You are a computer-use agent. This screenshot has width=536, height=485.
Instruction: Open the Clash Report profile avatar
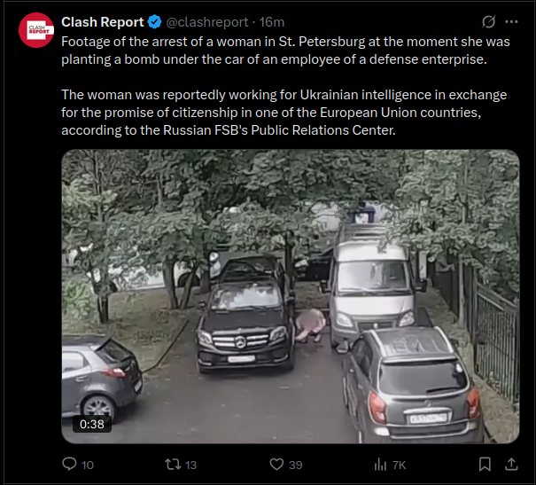[x=36, y=30]
